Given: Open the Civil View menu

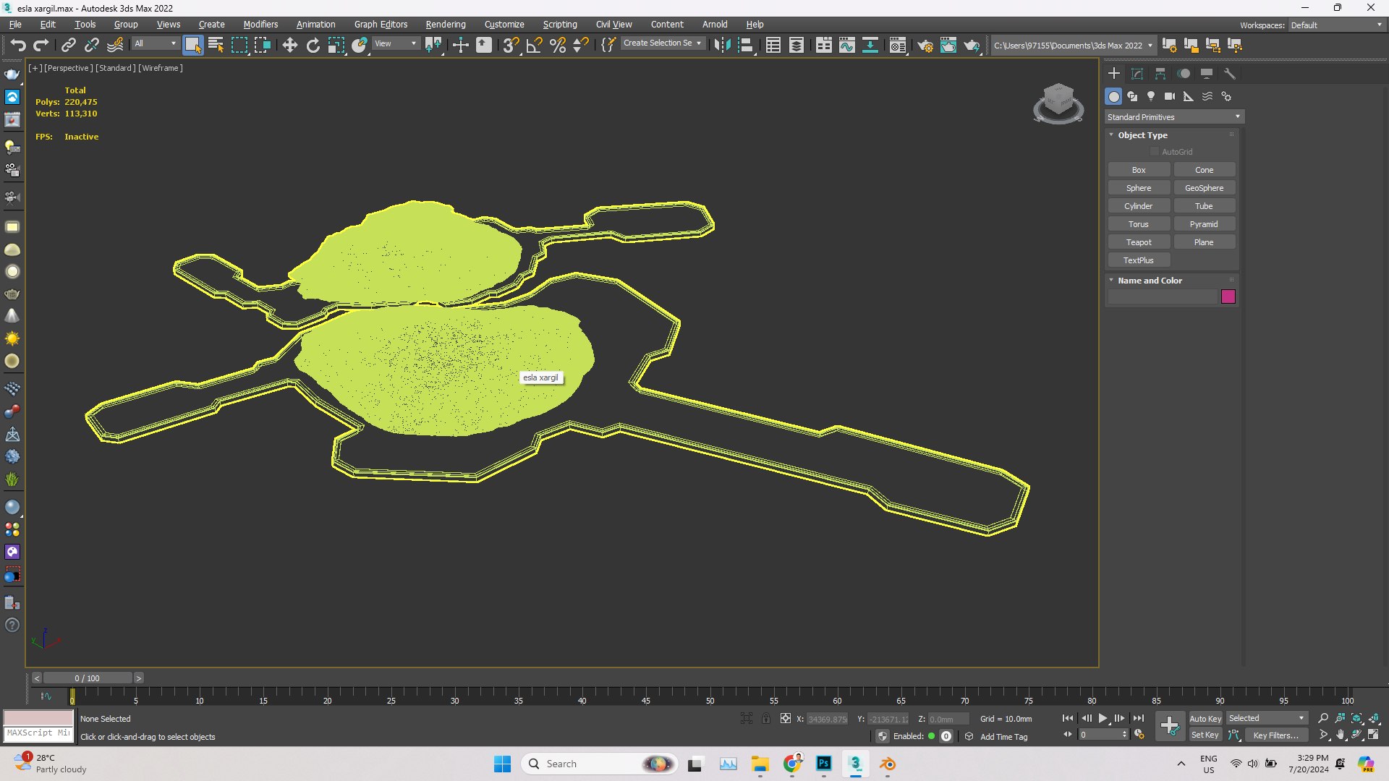Looking at the screenshot, I should 614,25.
